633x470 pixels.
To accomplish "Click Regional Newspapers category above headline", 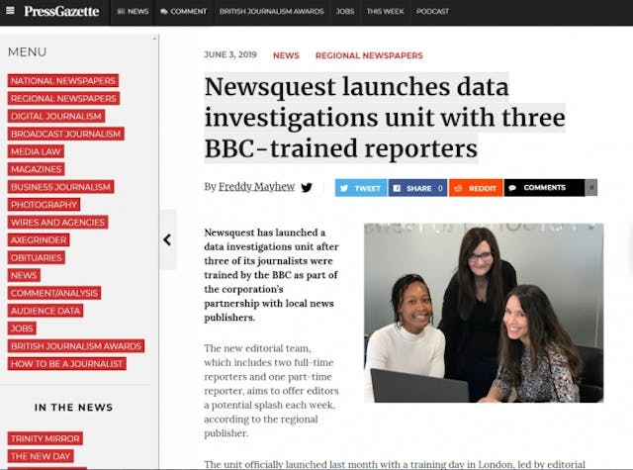I will (x=368, y=55).
